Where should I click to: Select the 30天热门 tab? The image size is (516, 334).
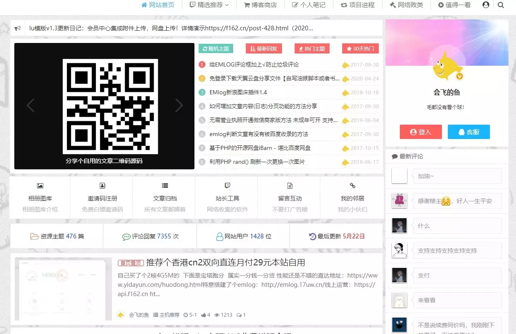[360, 48]
